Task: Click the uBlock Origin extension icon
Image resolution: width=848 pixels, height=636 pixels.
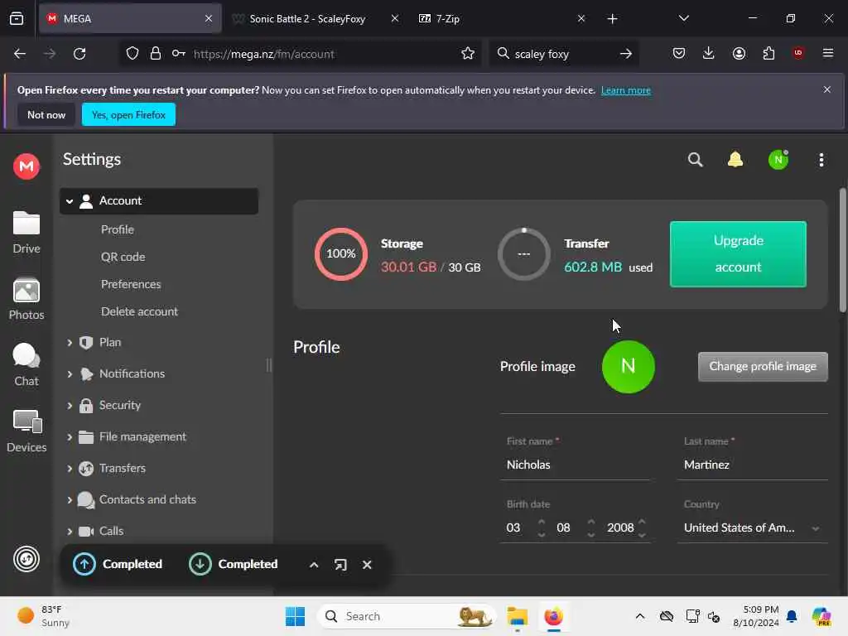Action: [x=798, y=53]
